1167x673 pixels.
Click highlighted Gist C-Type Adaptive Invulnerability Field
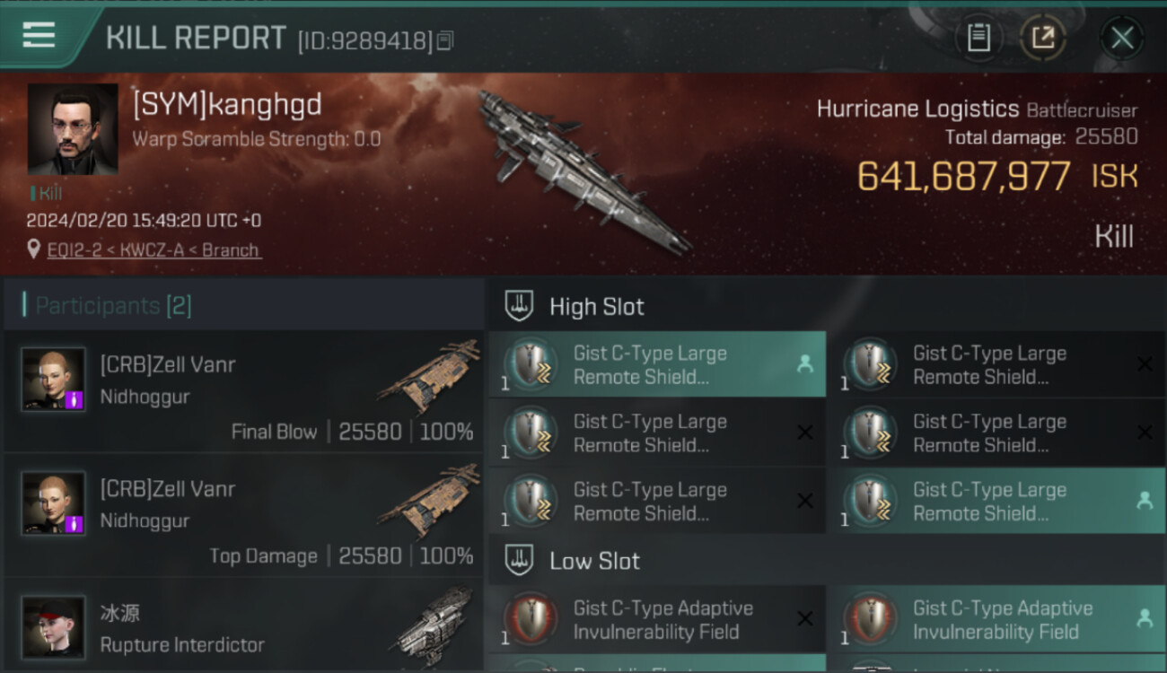(x=996, y=619)
